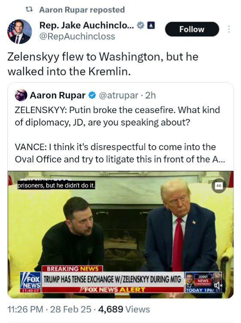Click the blue verified badge beside Rep. Jake Auchincloss
241x323 pixels.
coord(141,25)
